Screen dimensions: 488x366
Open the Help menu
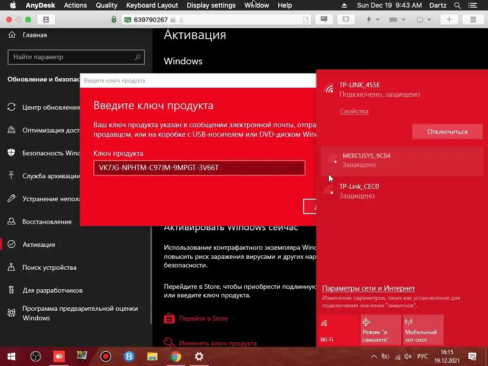(285, 5)
